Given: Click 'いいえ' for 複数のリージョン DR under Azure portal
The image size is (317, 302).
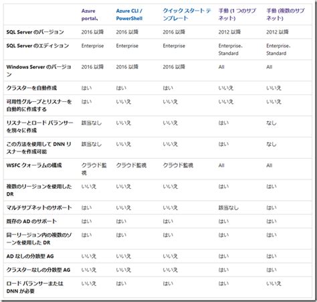Looking at the screenshot, I should pos(89,186).
